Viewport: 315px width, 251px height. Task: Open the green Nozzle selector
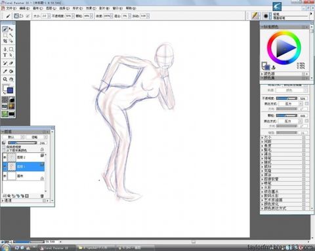[x=5, y=114]
